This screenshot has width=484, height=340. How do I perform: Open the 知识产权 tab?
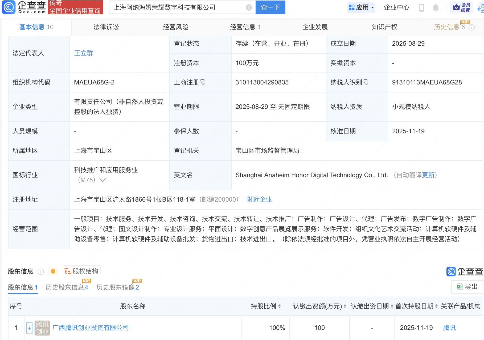(x=384, y=27)
